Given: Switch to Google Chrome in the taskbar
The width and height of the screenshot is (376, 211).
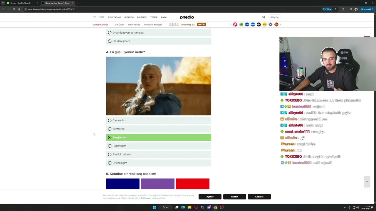Looking at the screenshot, I should click(x=215, y=207).
